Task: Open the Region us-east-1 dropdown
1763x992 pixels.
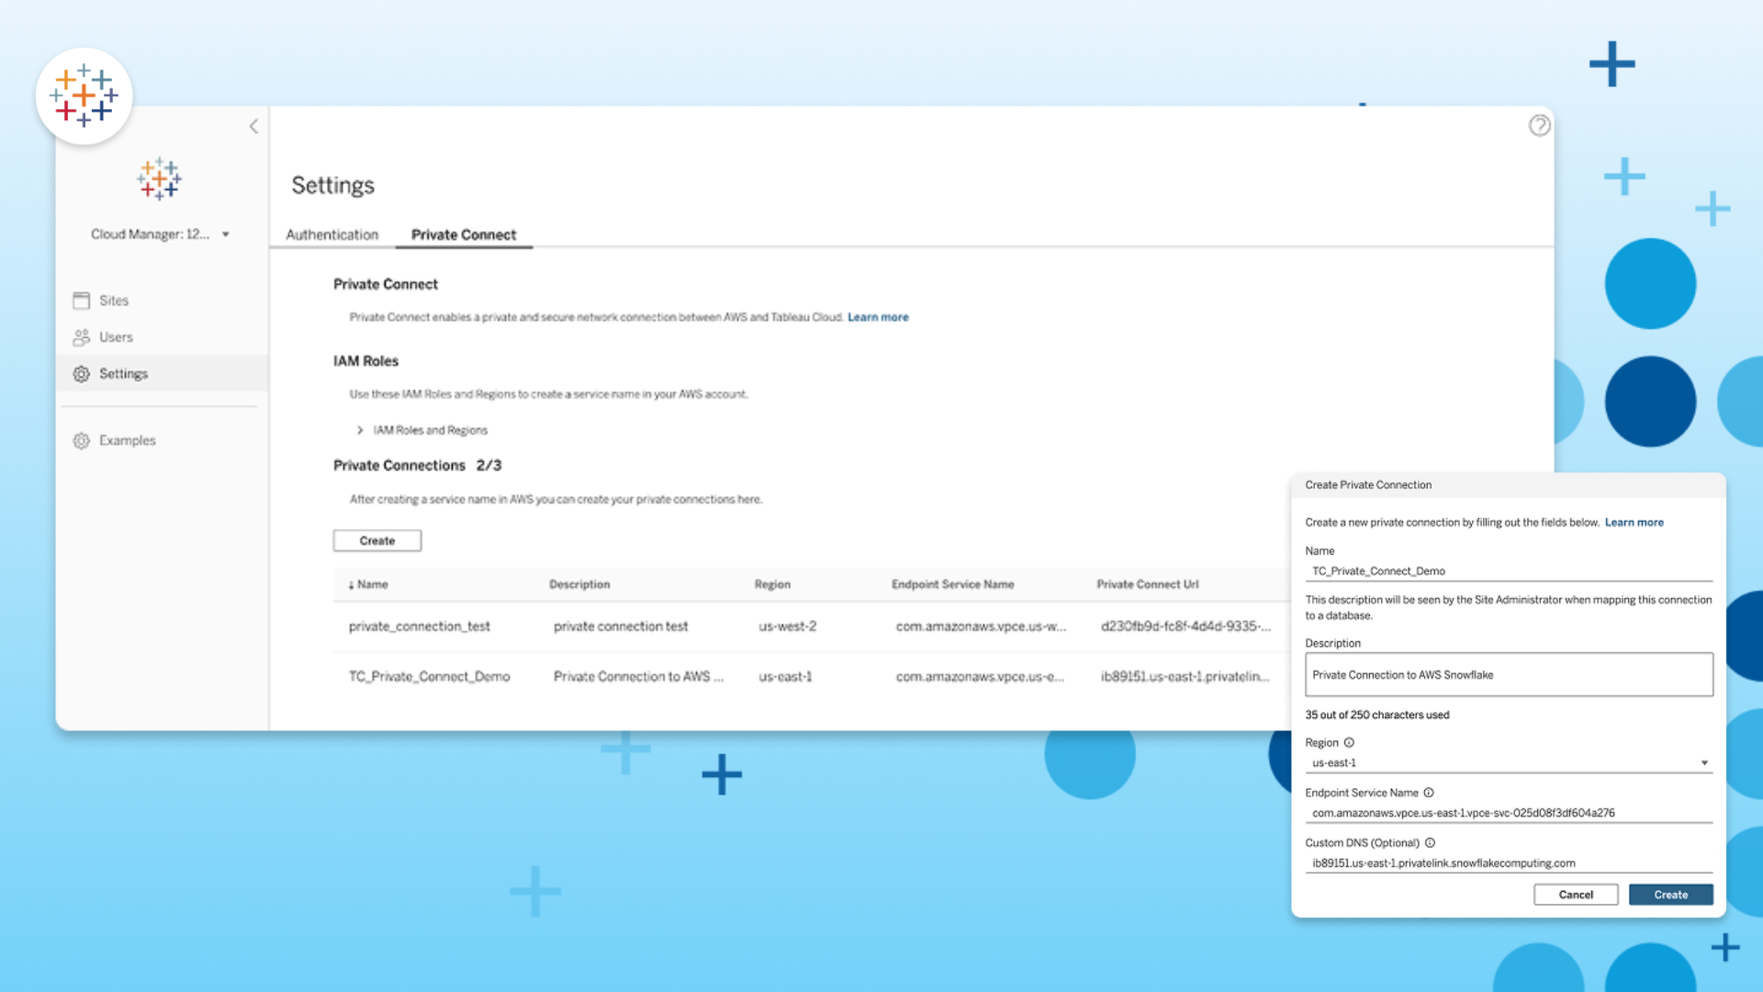Action: [1704, 763]
